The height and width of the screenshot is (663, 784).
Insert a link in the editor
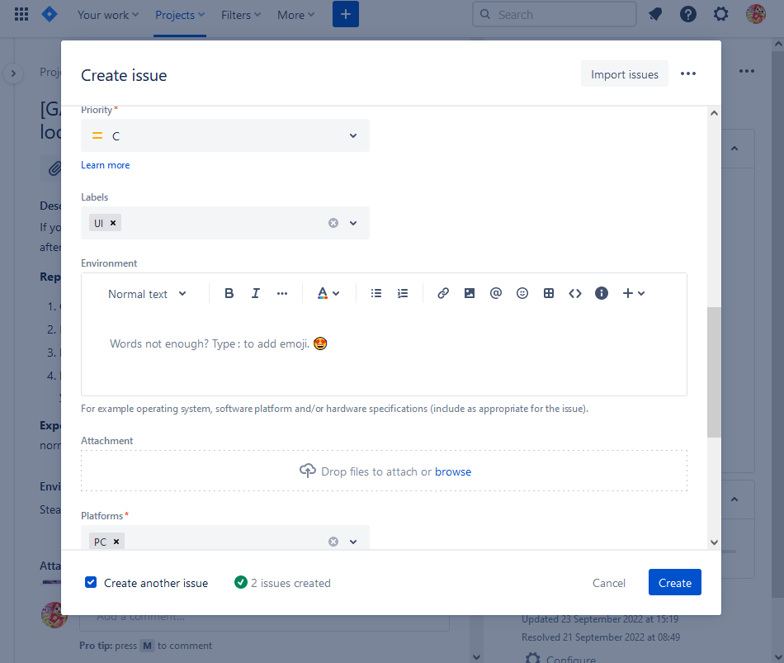pos(443,293)
